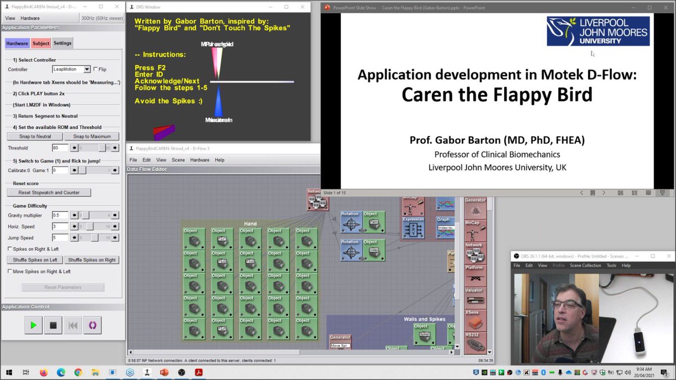Open Adobe Acrobat from the taskbar
Image resolution: width=676 pixels, height=380 pixels.
[198, 373]
